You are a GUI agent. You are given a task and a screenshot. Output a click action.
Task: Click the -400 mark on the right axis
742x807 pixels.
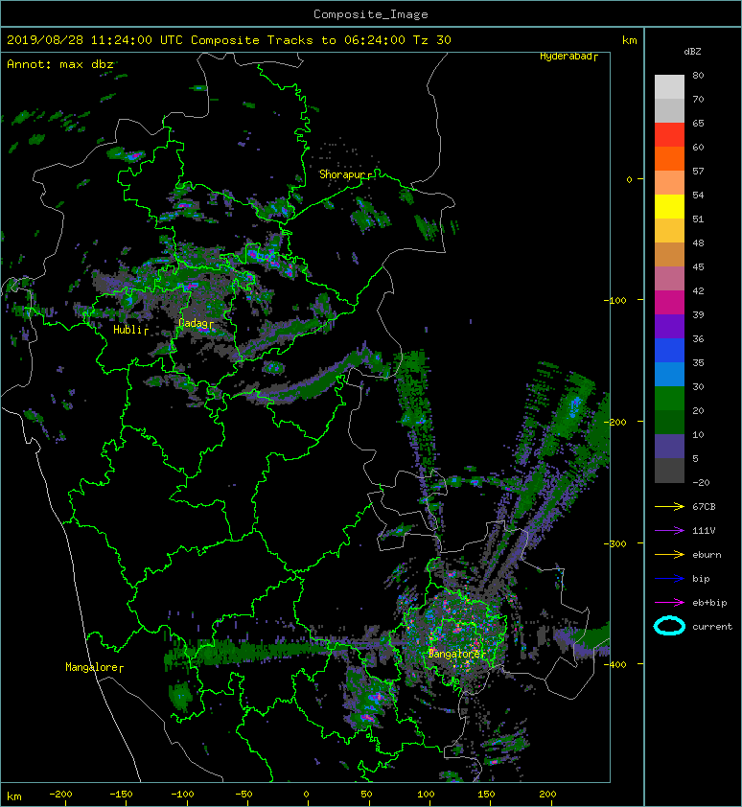click(615, 664)
